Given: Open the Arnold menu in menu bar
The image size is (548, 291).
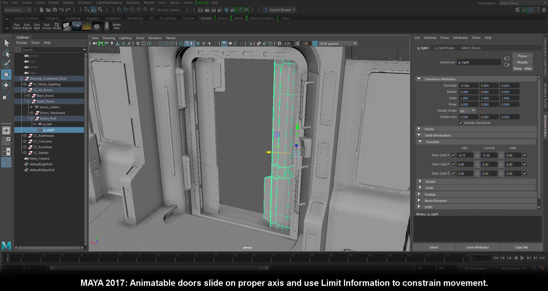Looking at the screenshot, I should (202, 3).
